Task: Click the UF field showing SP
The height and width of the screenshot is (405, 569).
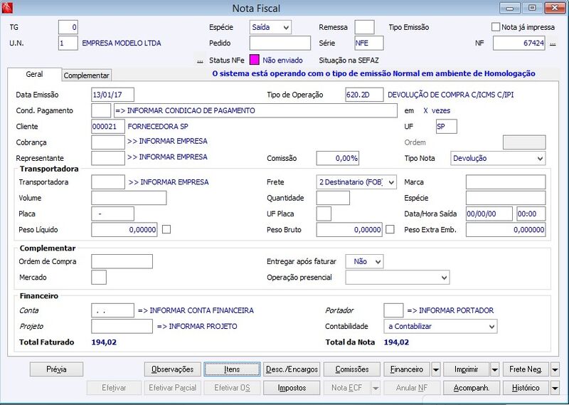Action: (447, 127)
